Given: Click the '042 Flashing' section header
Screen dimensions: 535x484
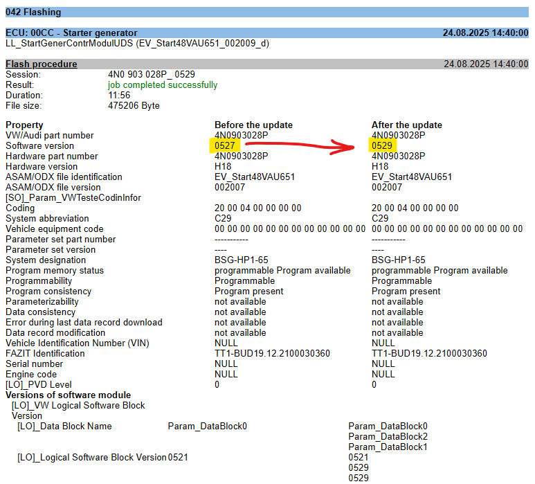Looking at the screenshot, I should pos(267,12).
